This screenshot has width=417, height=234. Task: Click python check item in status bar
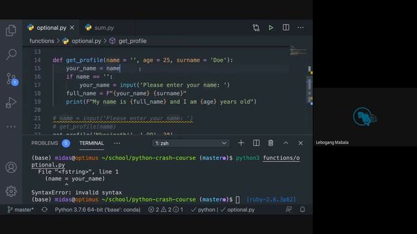[203, 209]
